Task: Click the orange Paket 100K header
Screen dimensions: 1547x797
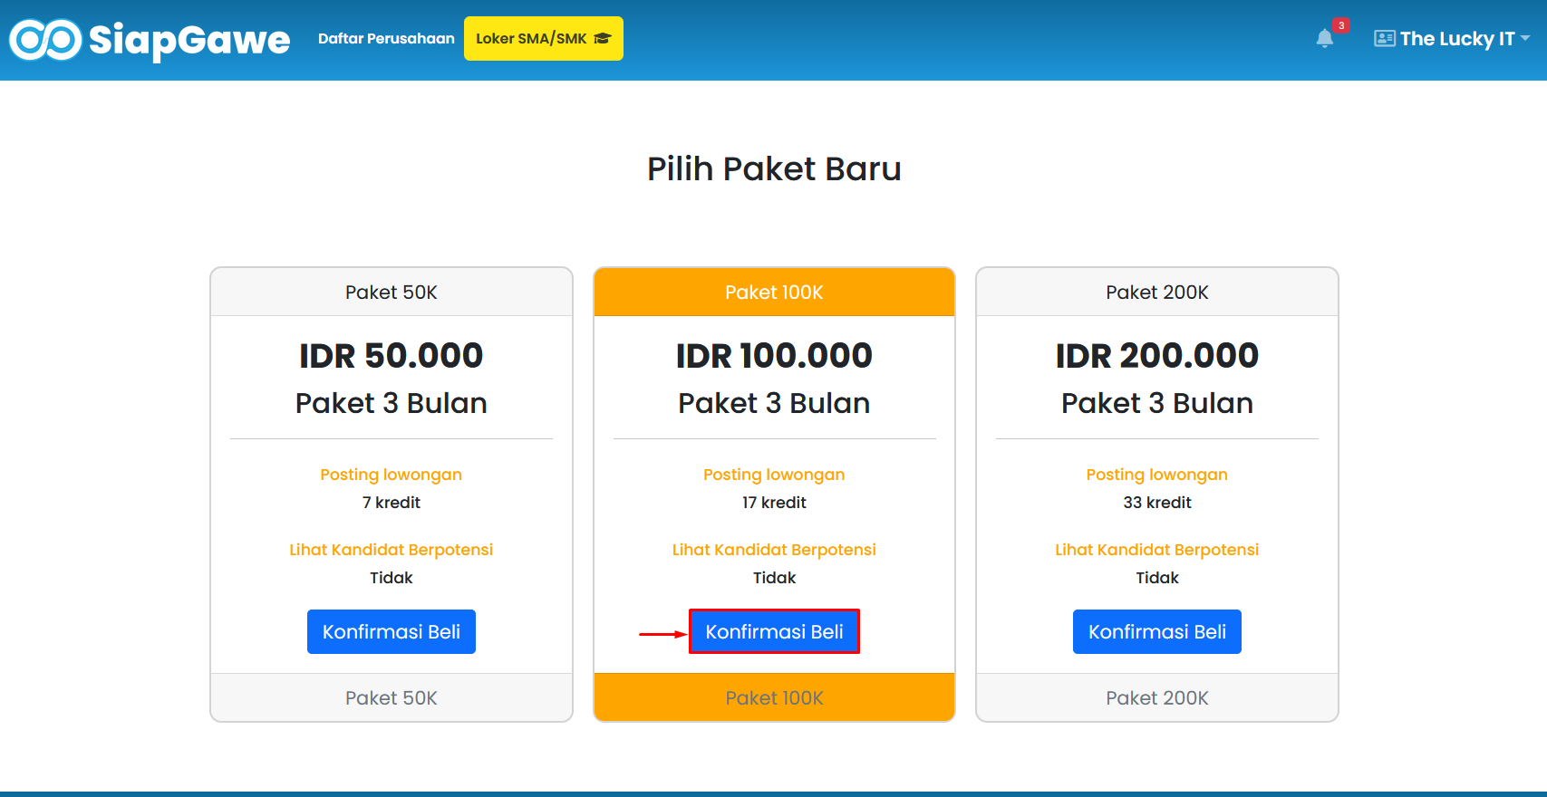Action: (x=774, y=292)
